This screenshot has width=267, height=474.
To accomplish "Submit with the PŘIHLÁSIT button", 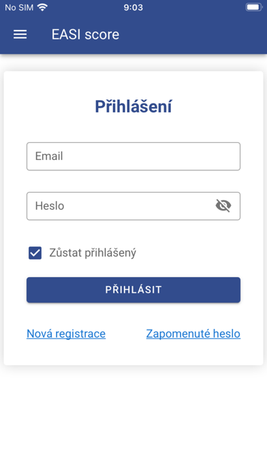I will [x=133, y=290].
